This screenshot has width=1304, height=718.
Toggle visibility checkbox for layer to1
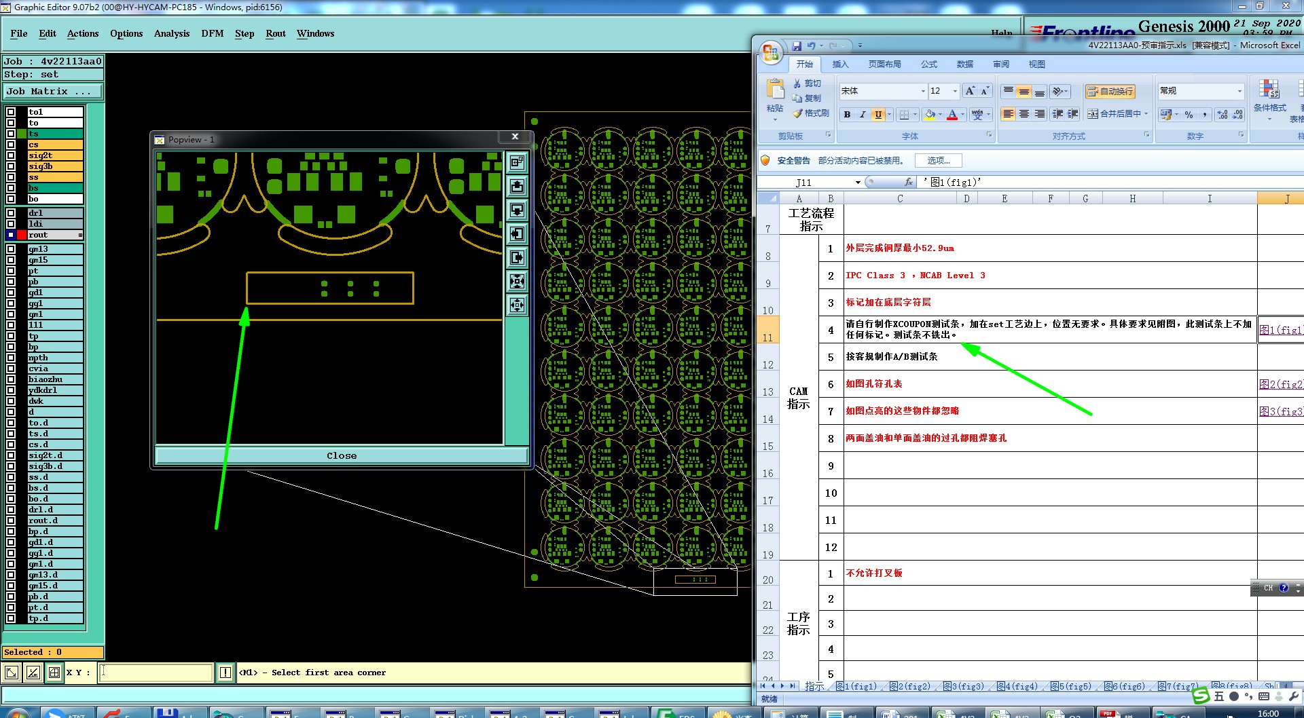click(x=11, y=112)
